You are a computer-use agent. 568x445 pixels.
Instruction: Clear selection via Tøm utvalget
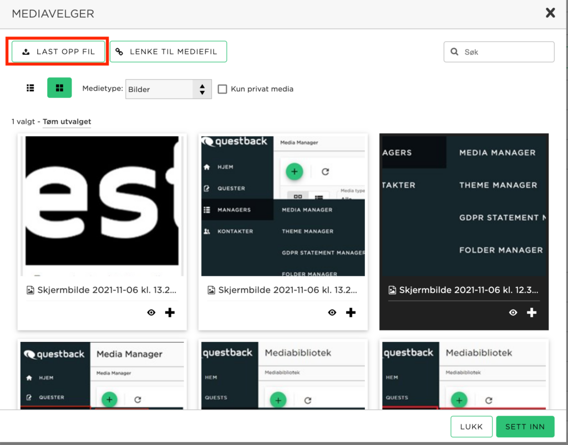(x=67, y=122)
